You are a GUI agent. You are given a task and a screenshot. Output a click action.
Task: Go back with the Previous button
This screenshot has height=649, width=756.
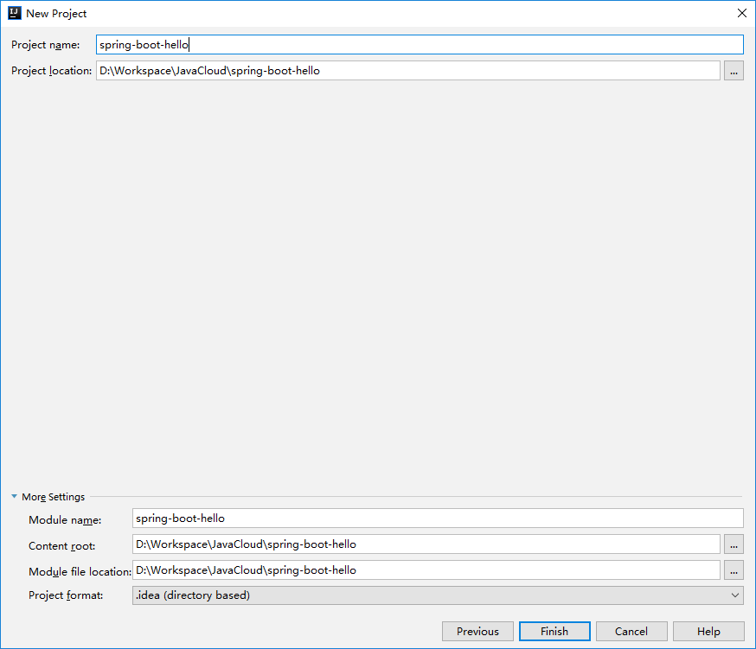(x=477, y=632)
